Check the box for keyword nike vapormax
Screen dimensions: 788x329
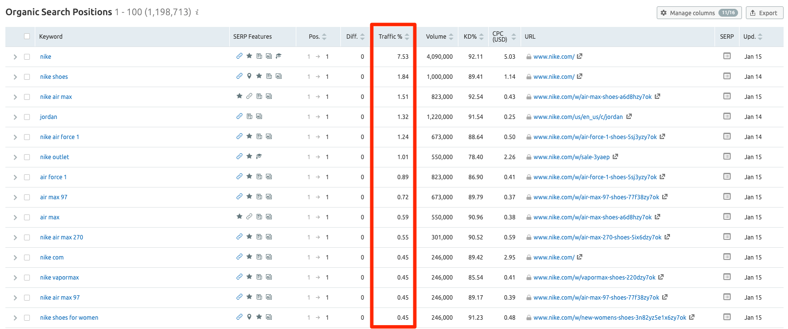click(x=27, y=278)
